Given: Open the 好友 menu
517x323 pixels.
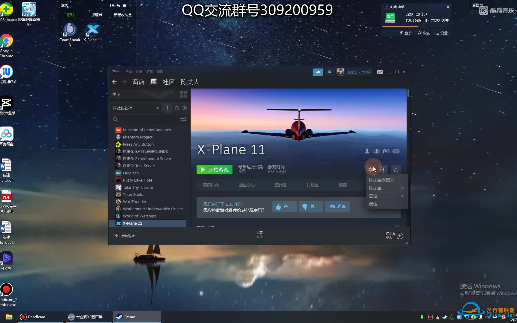Looking at the screenshot, I should tap(139, 71).
